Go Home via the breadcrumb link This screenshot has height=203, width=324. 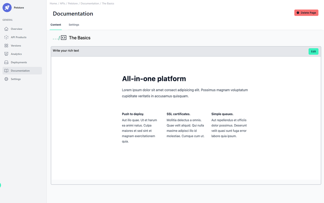pyautogui.click(x=53, y=3)
